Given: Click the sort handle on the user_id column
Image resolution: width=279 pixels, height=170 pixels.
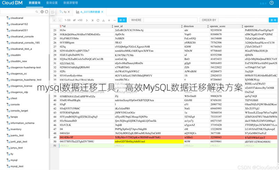Looking at the screenshot, I should click(x=182, y=26).
